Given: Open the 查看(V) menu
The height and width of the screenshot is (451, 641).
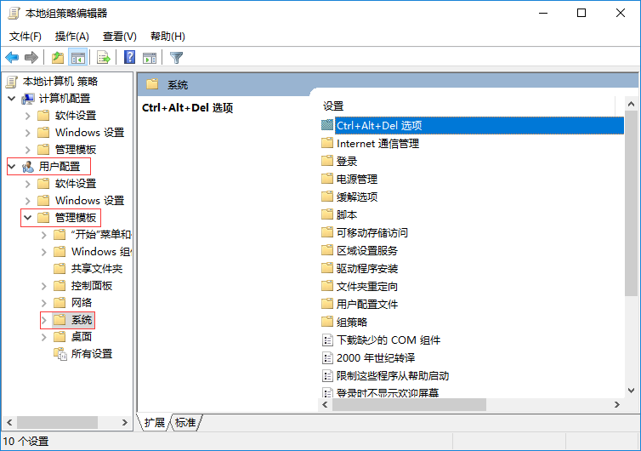Looking at the screenshot, I should point(119,37).
